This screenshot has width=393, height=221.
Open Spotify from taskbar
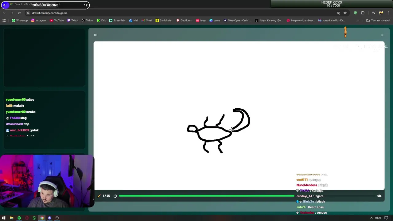(x=19, y=218)
